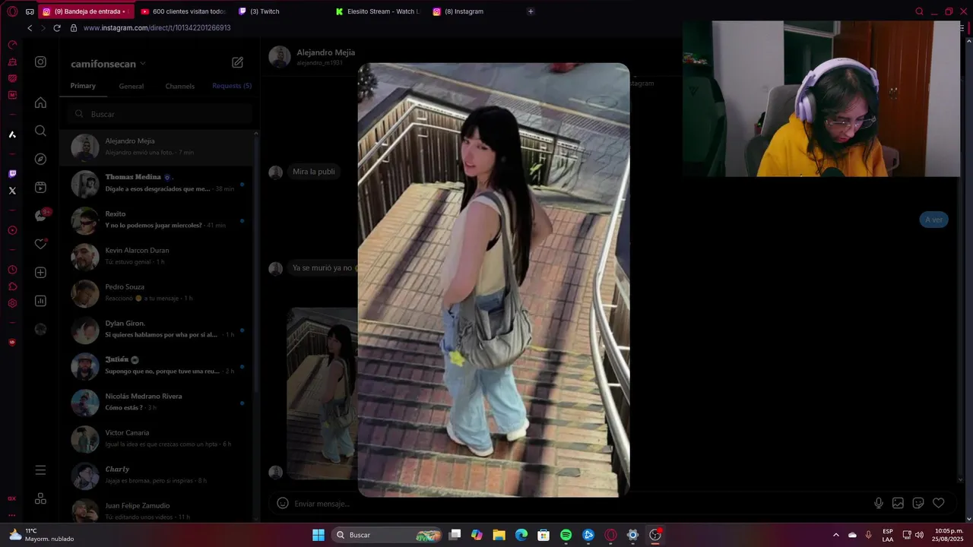Click Windows taskbar Buscar search box

pyautogui.click(x=387, y=535)
